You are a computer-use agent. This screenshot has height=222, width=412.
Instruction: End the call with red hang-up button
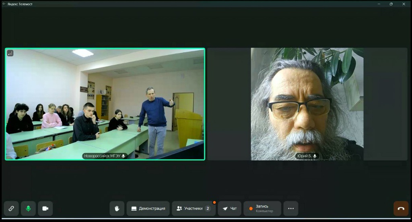point(401,208)
